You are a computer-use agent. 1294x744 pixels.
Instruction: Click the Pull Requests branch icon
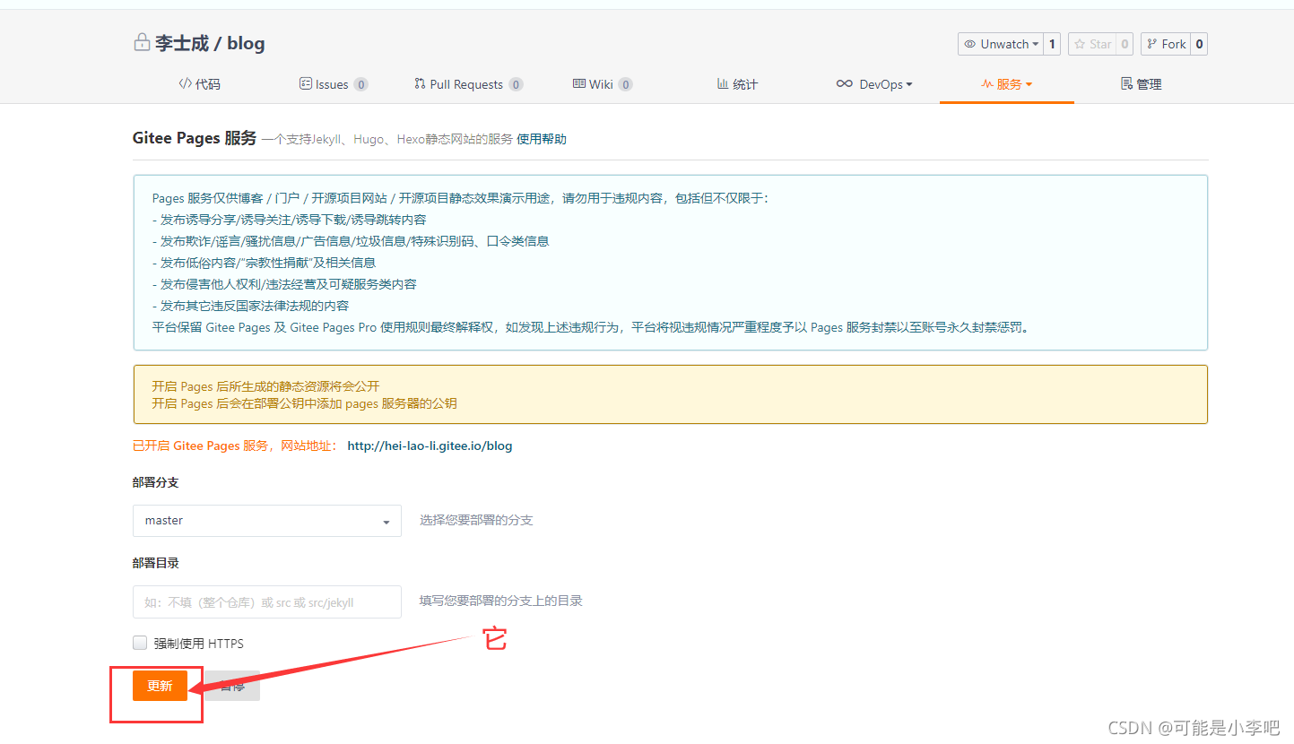click(420, 83)
